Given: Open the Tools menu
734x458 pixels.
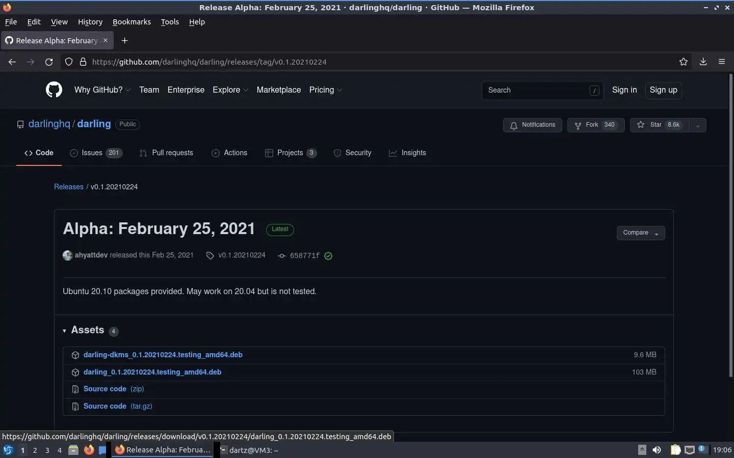Looking at the screenshot, I should coord(170,22).
